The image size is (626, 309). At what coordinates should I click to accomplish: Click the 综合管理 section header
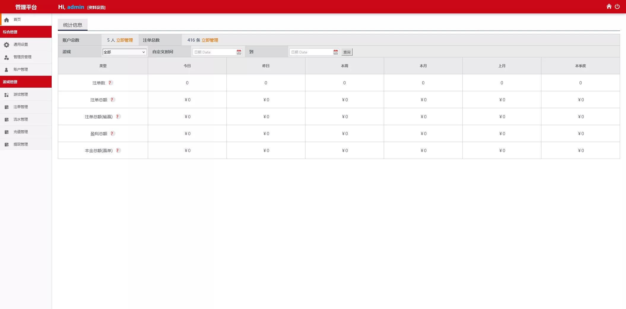pos(26,32)
